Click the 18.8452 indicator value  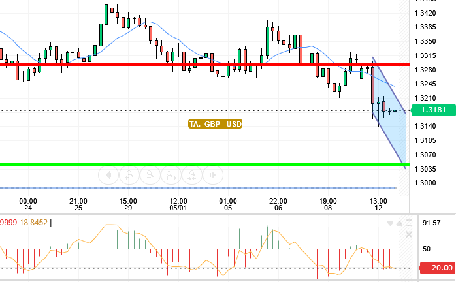33,223
